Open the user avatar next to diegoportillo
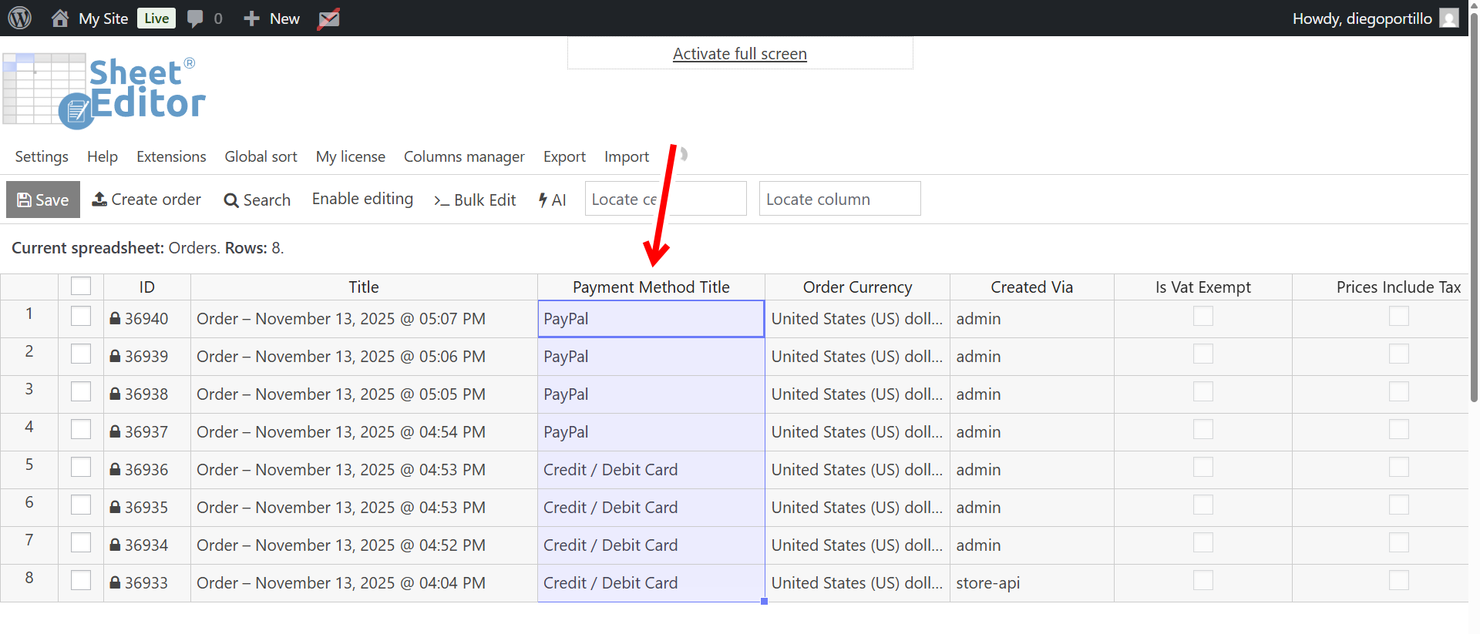This screenshot has width=1480, height=634. pyautogui.click(x=1449, y=18)
